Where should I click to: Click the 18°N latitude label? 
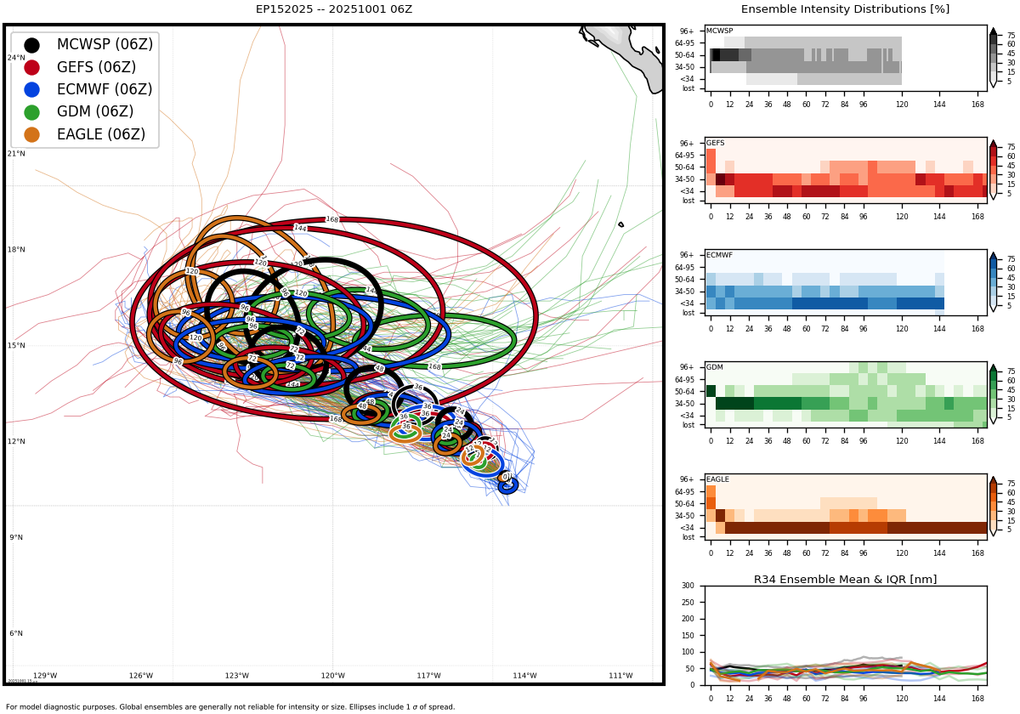(x=16, y=250)
